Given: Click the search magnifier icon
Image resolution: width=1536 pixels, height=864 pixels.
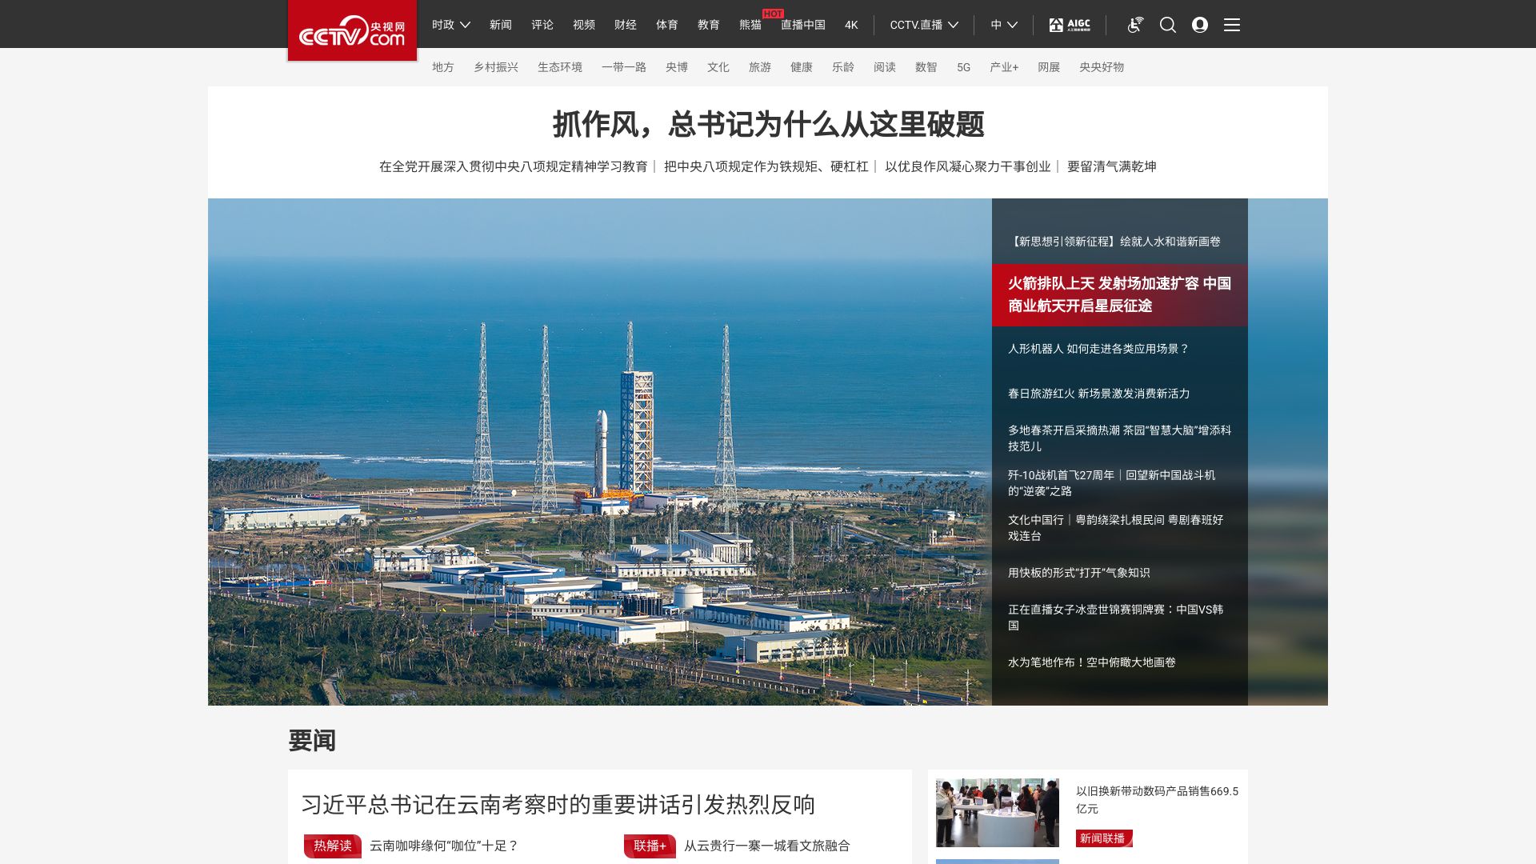Looking at the screenshot, I should (1168, 25).
